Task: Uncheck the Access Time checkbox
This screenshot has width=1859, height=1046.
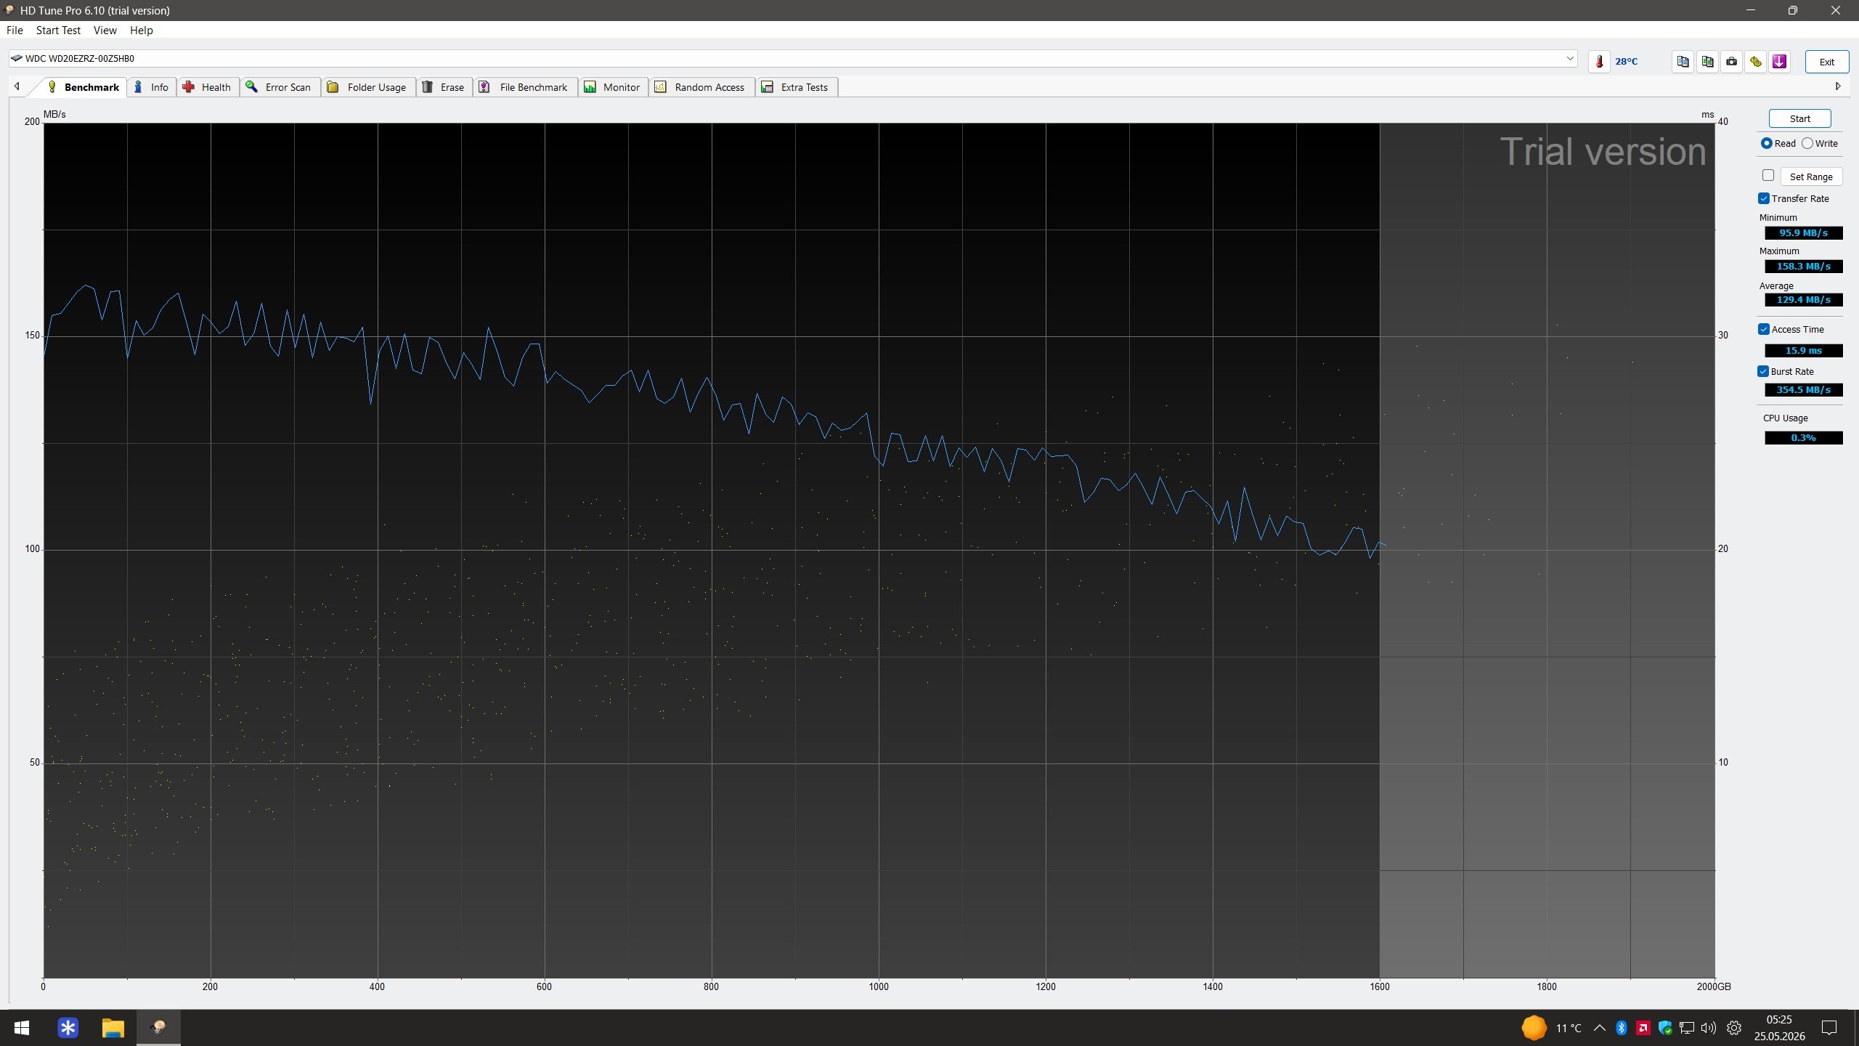Action: pos(1764,329)
